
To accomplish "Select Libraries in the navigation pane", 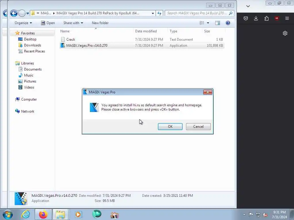I will (x=27, y=63).
